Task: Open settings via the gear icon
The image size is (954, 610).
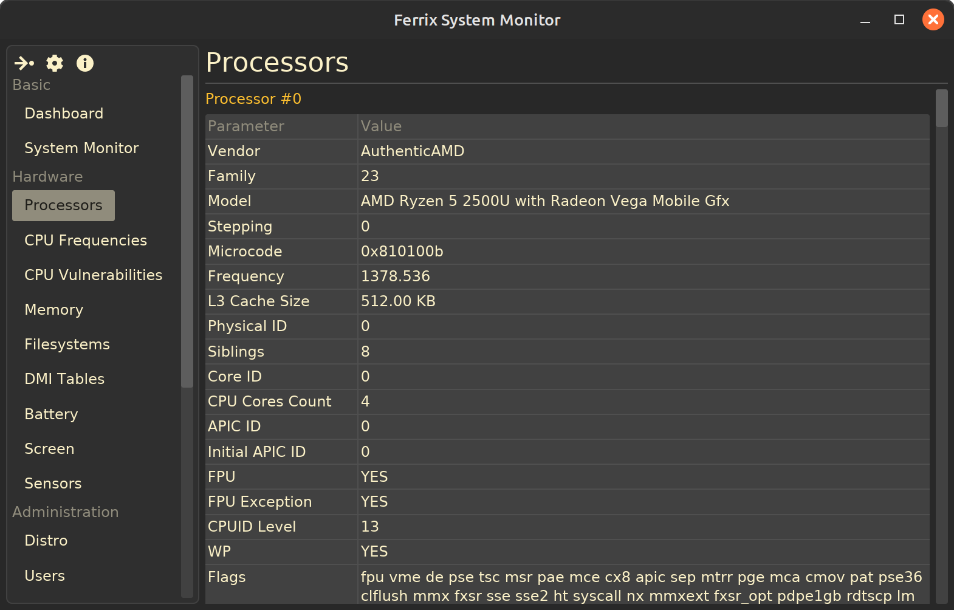Action: (55, 63)
